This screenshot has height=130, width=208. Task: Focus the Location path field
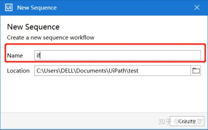click(113, 71)
